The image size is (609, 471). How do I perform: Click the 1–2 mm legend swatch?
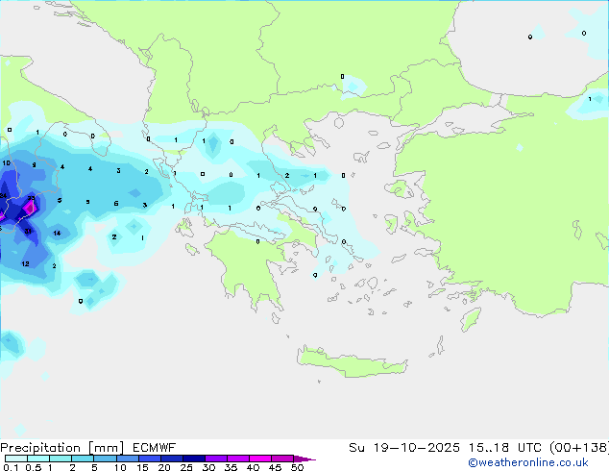(x=61, y=459)
